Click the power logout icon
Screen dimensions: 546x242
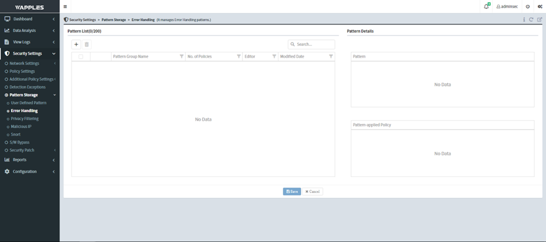[x=527, y=6]
